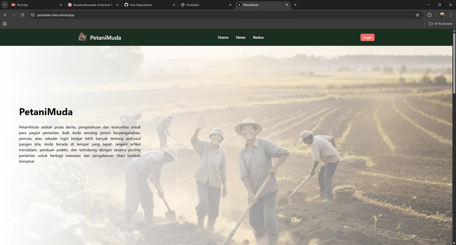Expand the tab search dropdown arrow
The height and width of the screenshot is (245, 456).
click(x=5, y=5)
